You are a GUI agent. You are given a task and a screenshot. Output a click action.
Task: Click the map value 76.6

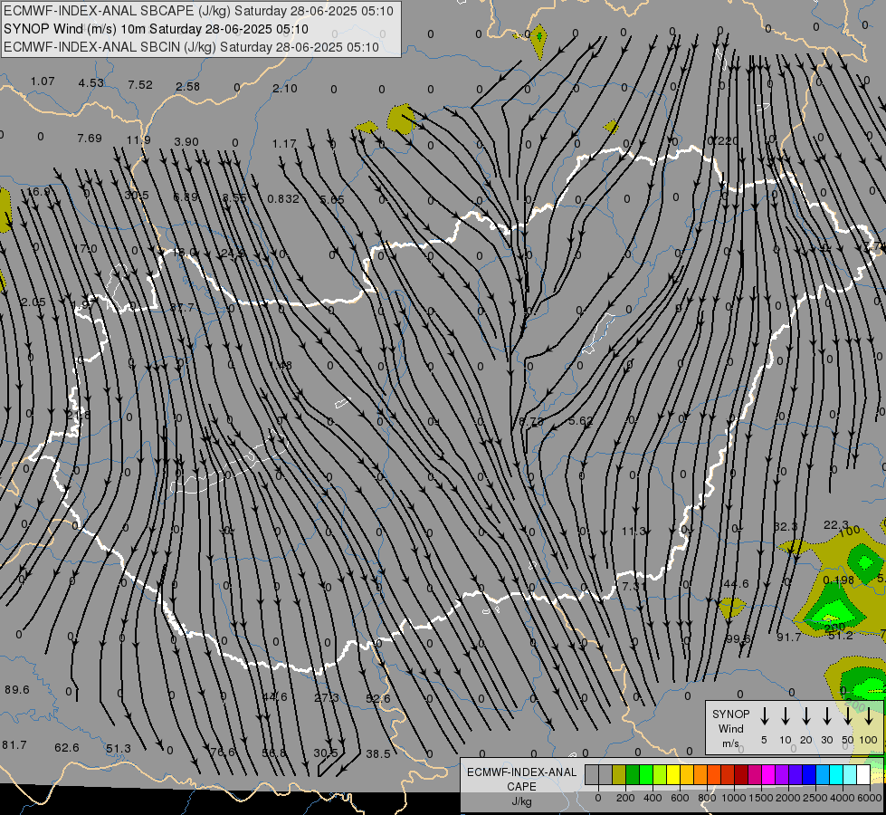[222, 752]
